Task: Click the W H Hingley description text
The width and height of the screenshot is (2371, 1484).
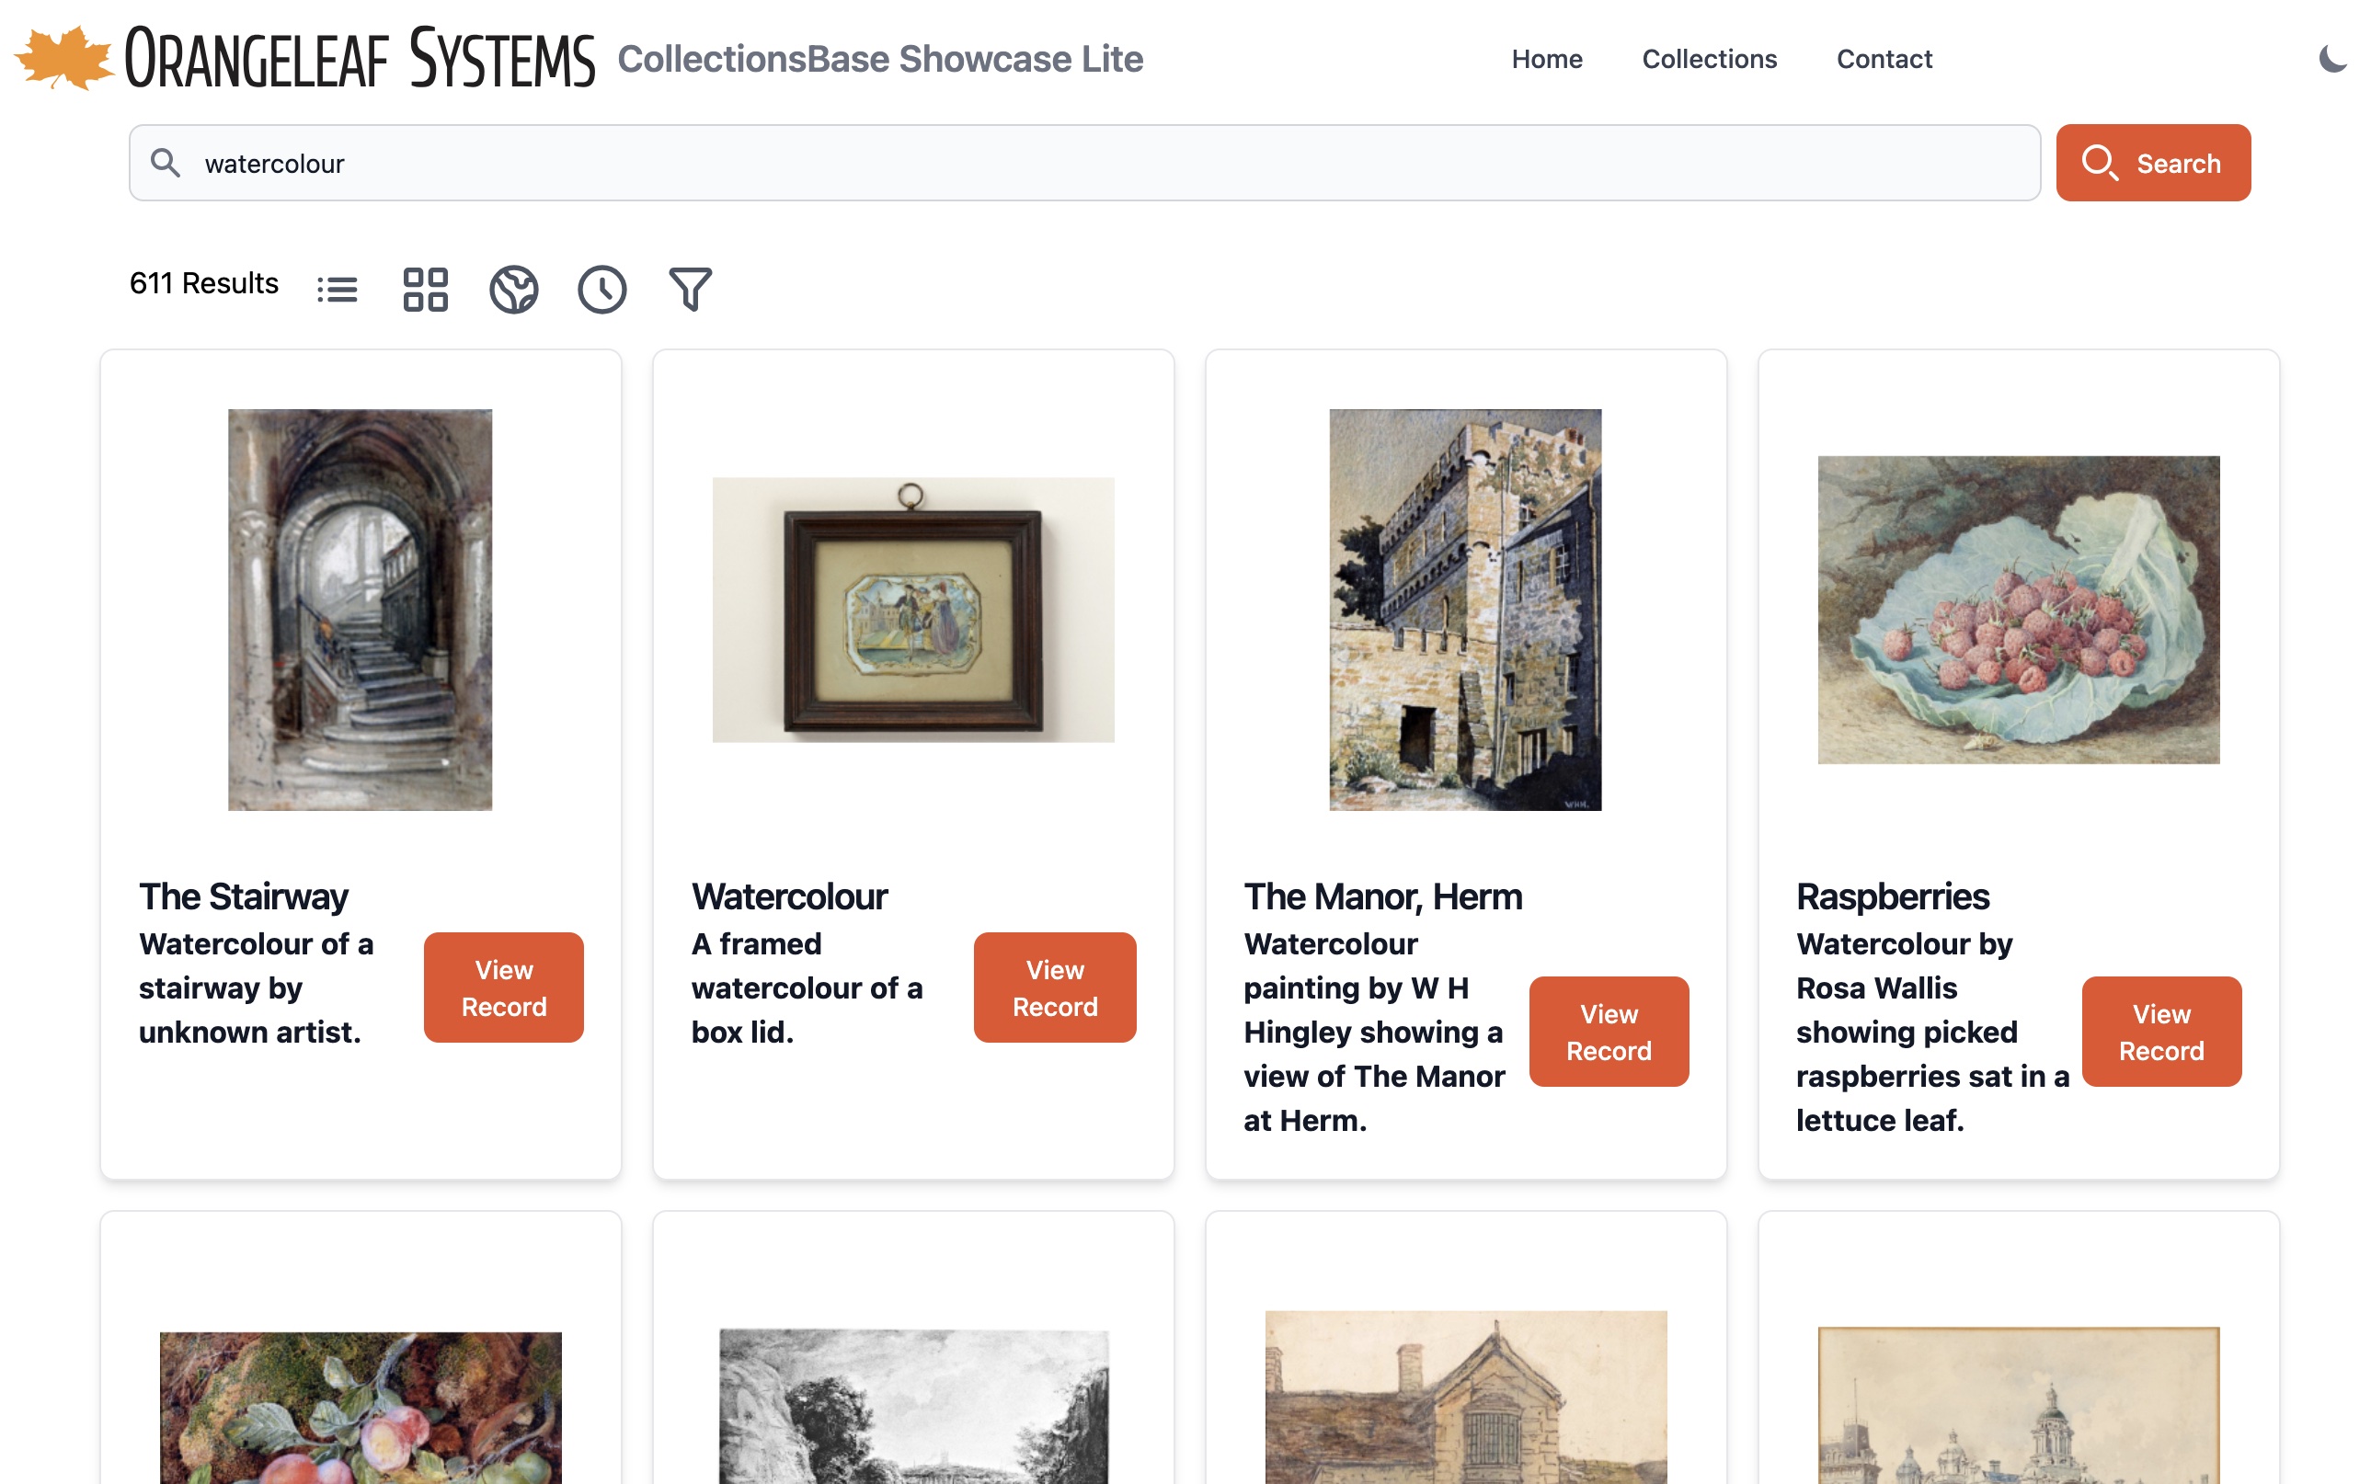Action: pyautogui.click(x=1373, y=1032)
